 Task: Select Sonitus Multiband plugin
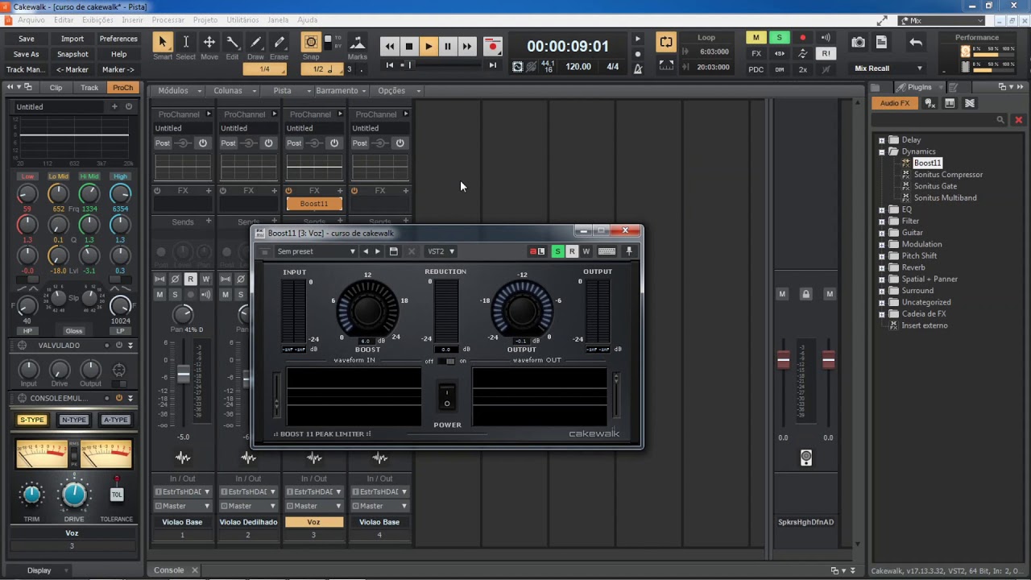tap(945, 197)
